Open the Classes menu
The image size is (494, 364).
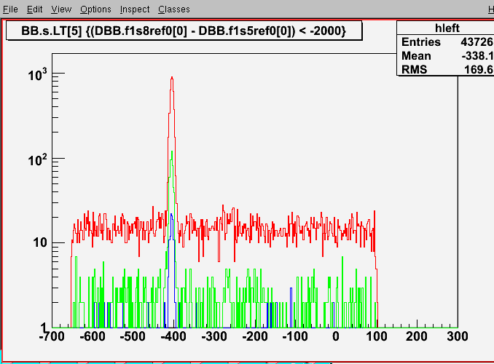(174, 9)
